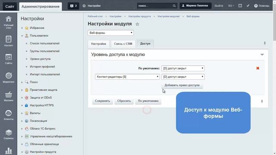Image resolution: width=276 pixels, height=155 pixels.
Task: Click the Сохранить button
Action: 103,101
